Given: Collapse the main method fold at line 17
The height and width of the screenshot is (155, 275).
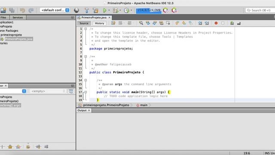Looking at the screenshot, I should point(86,92).
